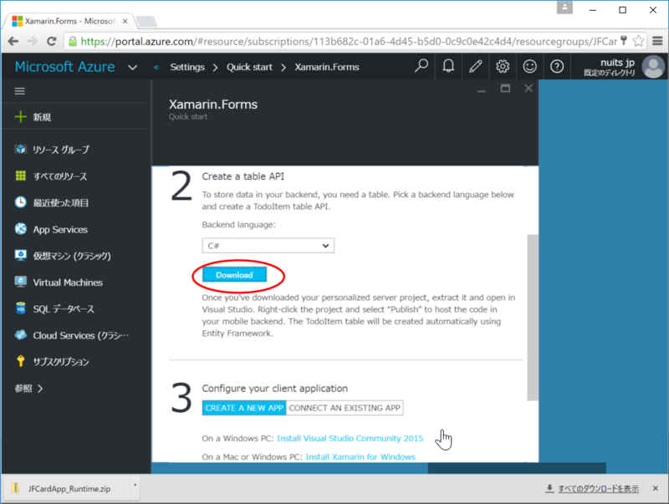Click the key icon in address bar
The height and width of the screenshot is (504, 669).
pyautogui.click(x=624, y=40)
